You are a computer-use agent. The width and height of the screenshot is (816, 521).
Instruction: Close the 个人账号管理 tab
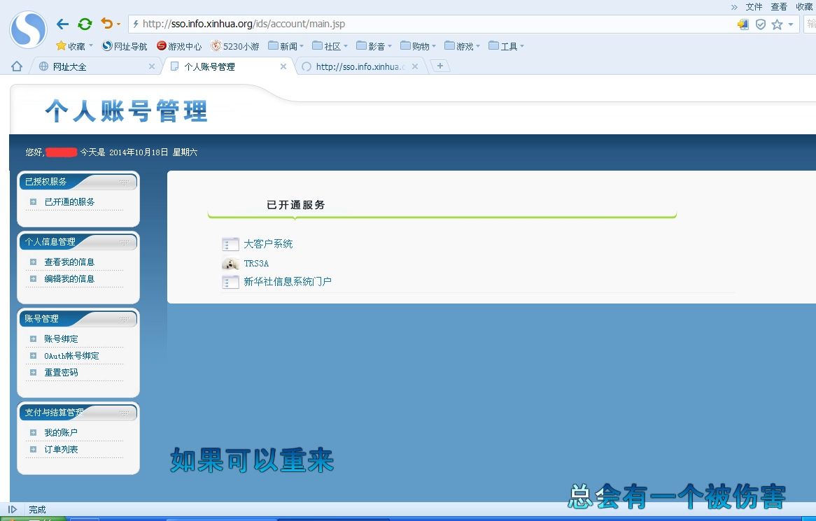coord(283,66)
